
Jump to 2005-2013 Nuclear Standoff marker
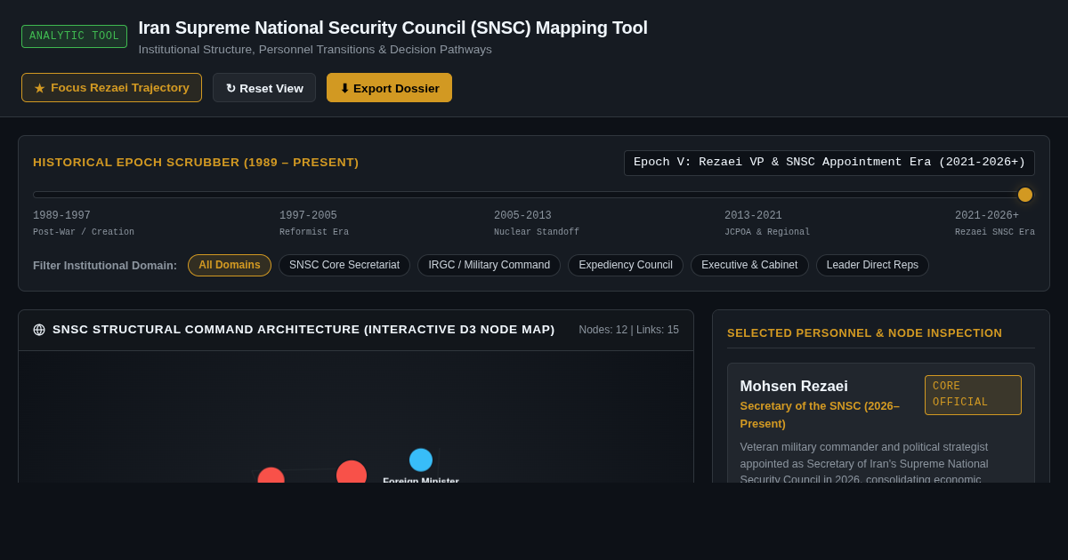pyautogui.click(x=537, y=223)
